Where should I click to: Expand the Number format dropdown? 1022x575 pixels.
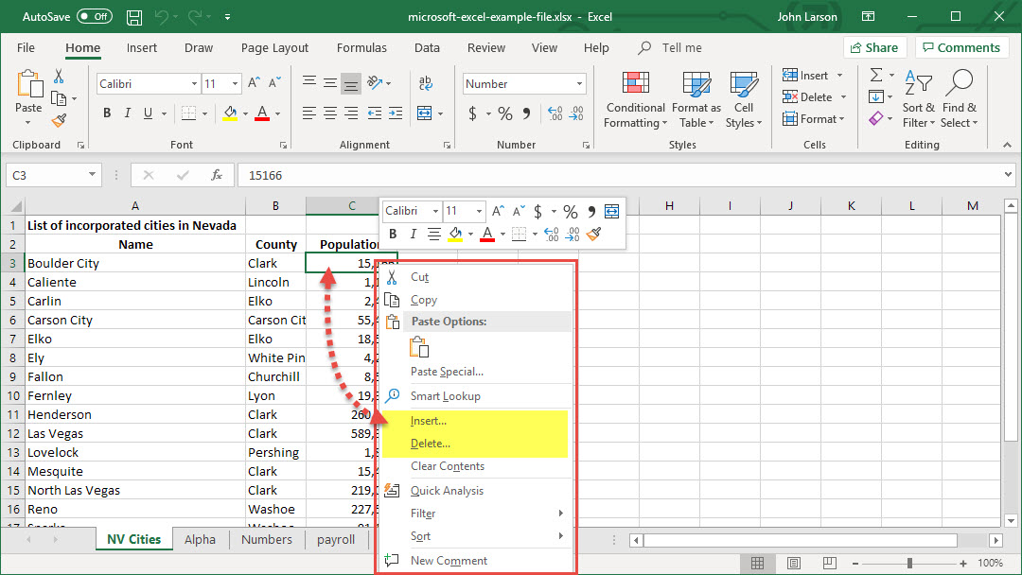pyautogui.click(x=580, y=84)
